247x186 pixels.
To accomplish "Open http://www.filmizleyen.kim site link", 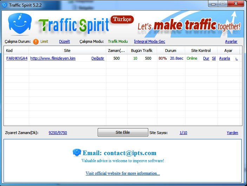I will pos(53,58).
